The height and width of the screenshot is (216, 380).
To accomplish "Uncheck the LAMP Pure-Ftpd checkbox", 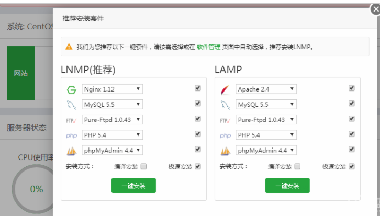I will (351, 119).
